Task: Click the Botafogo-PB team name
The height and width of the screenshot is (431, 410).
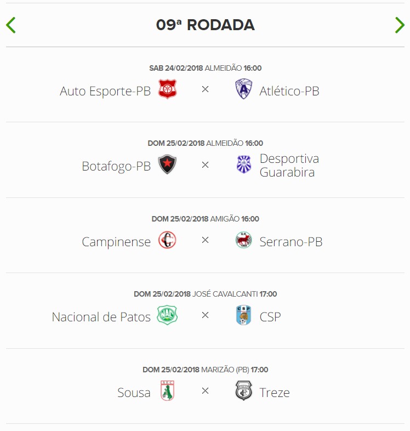Action: tap(116, 166)
